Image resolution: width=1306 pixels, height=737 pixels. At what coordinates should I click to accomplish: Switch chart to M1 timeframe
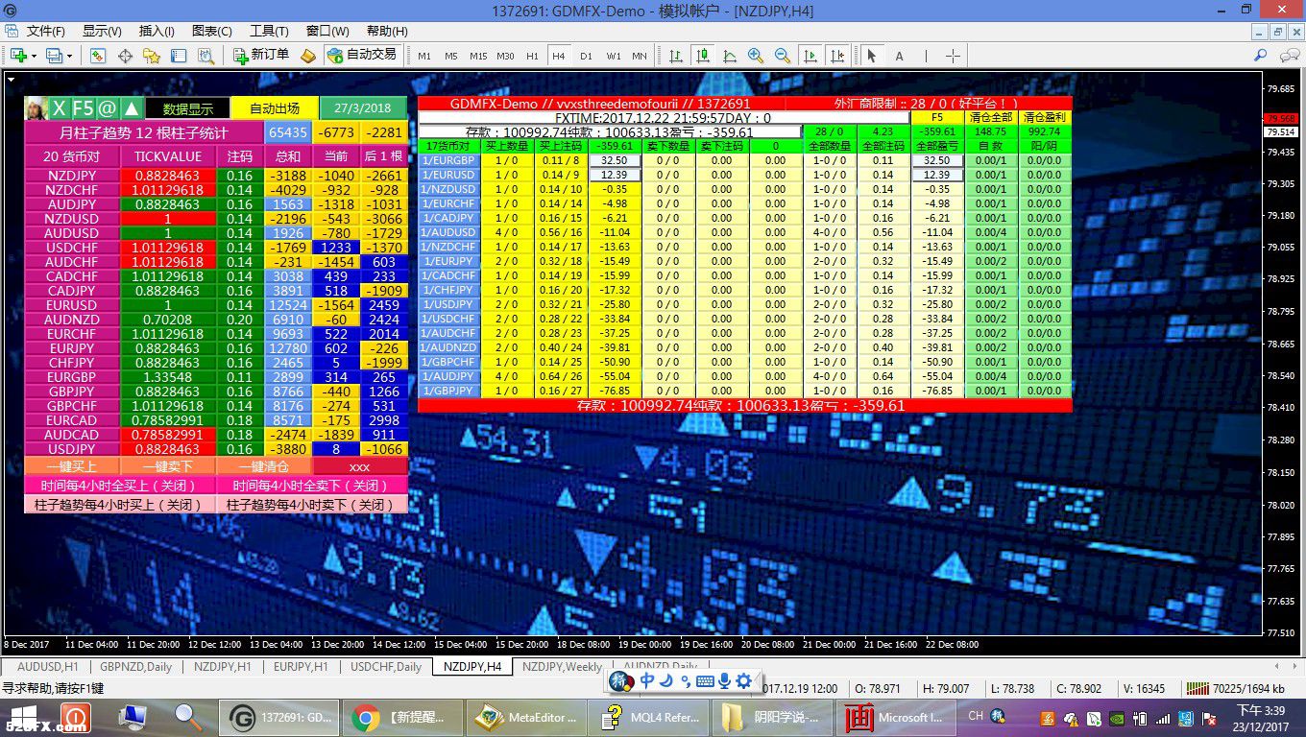(x=424, y=56)
